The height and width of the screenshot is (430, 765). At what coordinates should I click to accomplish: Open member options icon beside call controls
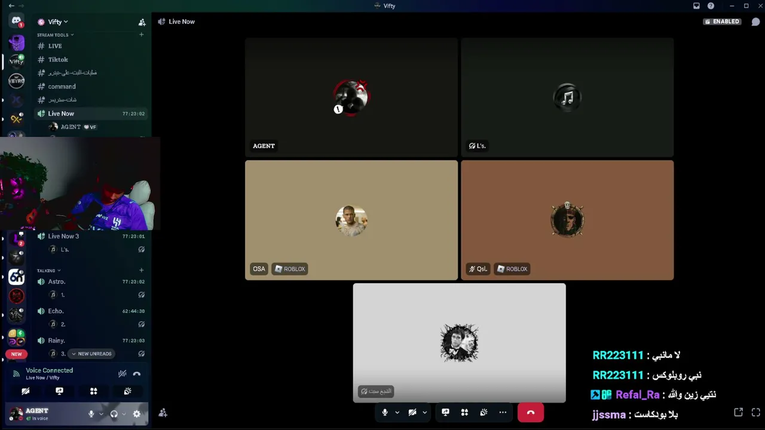[x=163, y=413]
